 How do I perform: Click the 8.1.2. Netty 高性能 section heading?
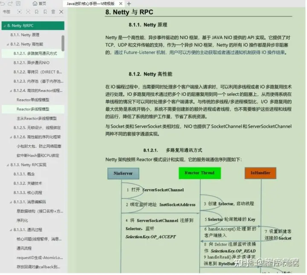tap(151, 74)
